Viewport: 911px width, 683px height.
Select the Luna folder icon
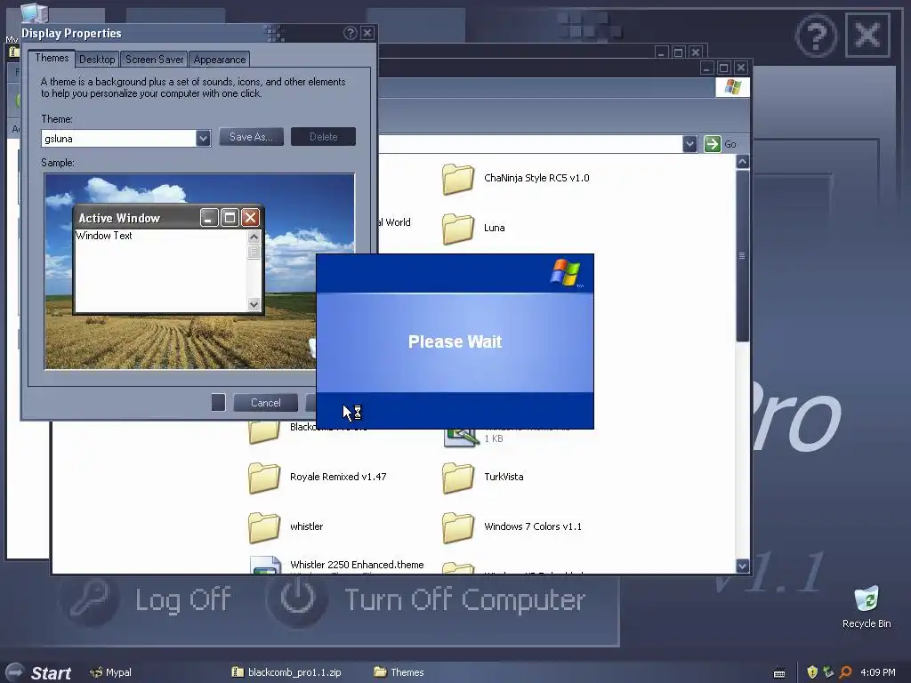458,229
